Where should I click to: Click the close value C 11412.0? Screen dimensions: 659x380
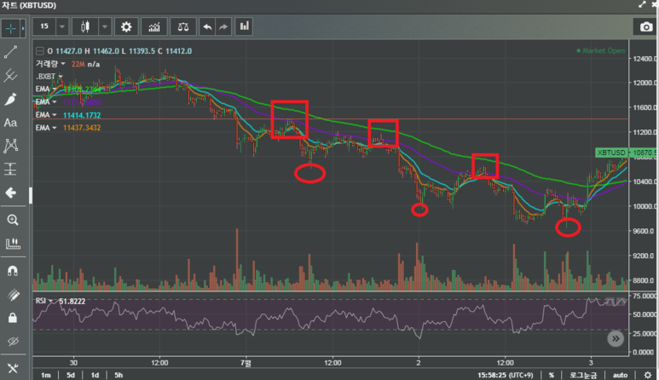175,51
